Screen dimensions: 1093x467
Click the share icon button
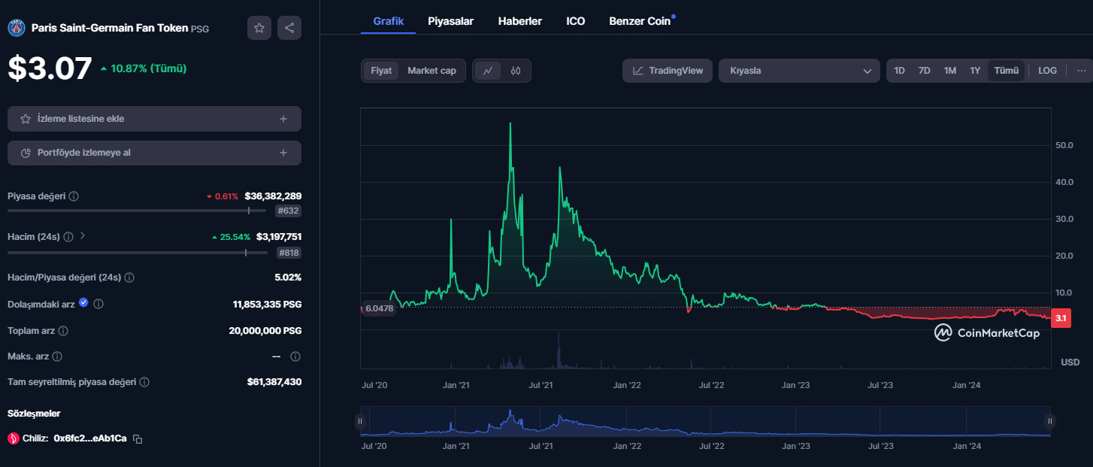[289, 28]
